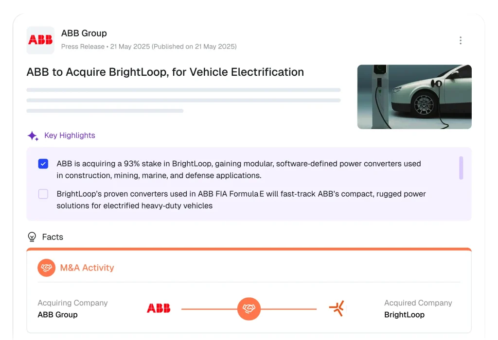This screenshot has width=498, height=340.
Task: Expand the M&A Activity card header
Action: coord(87,268)
